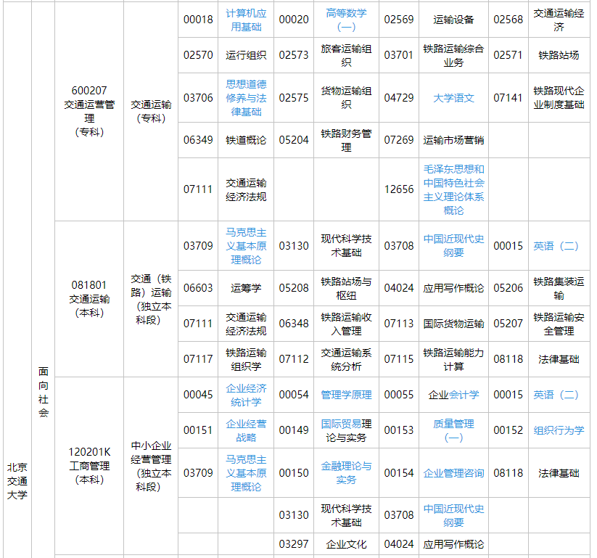Open the 思想道德修养与法律基础 link
Viewport: 597px width, 558px height.
click(x=246, y=98)
